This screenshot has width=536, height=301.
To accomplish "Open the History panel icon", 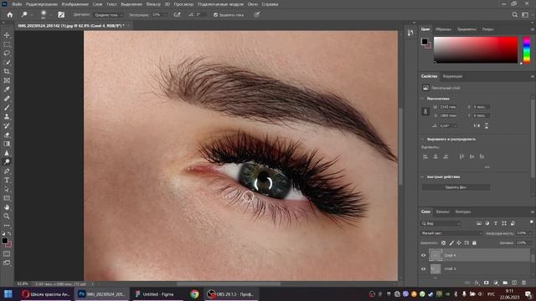I will click(410, 33).
